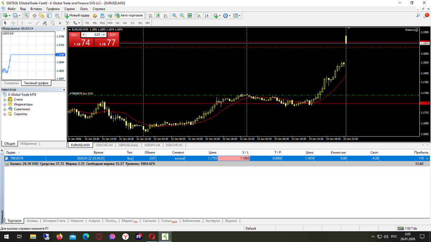Screen dimensions: 431x242
Task: Select the Text 'A' drawing tool
Action: click(60, 23)
